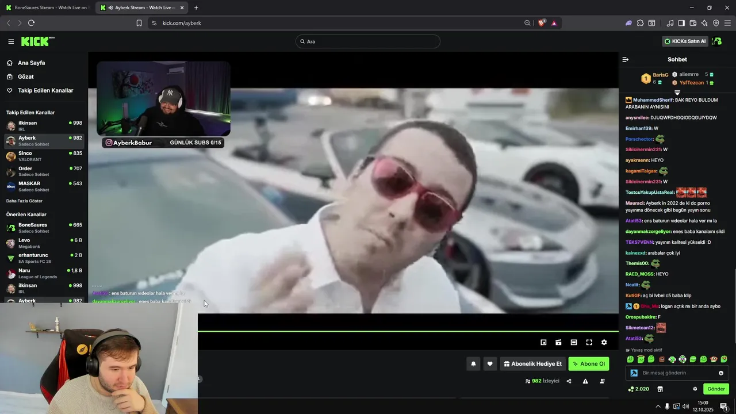Open Brave Shields lion icon
This screenshot has width=736, height=414.
coord(542,23)
